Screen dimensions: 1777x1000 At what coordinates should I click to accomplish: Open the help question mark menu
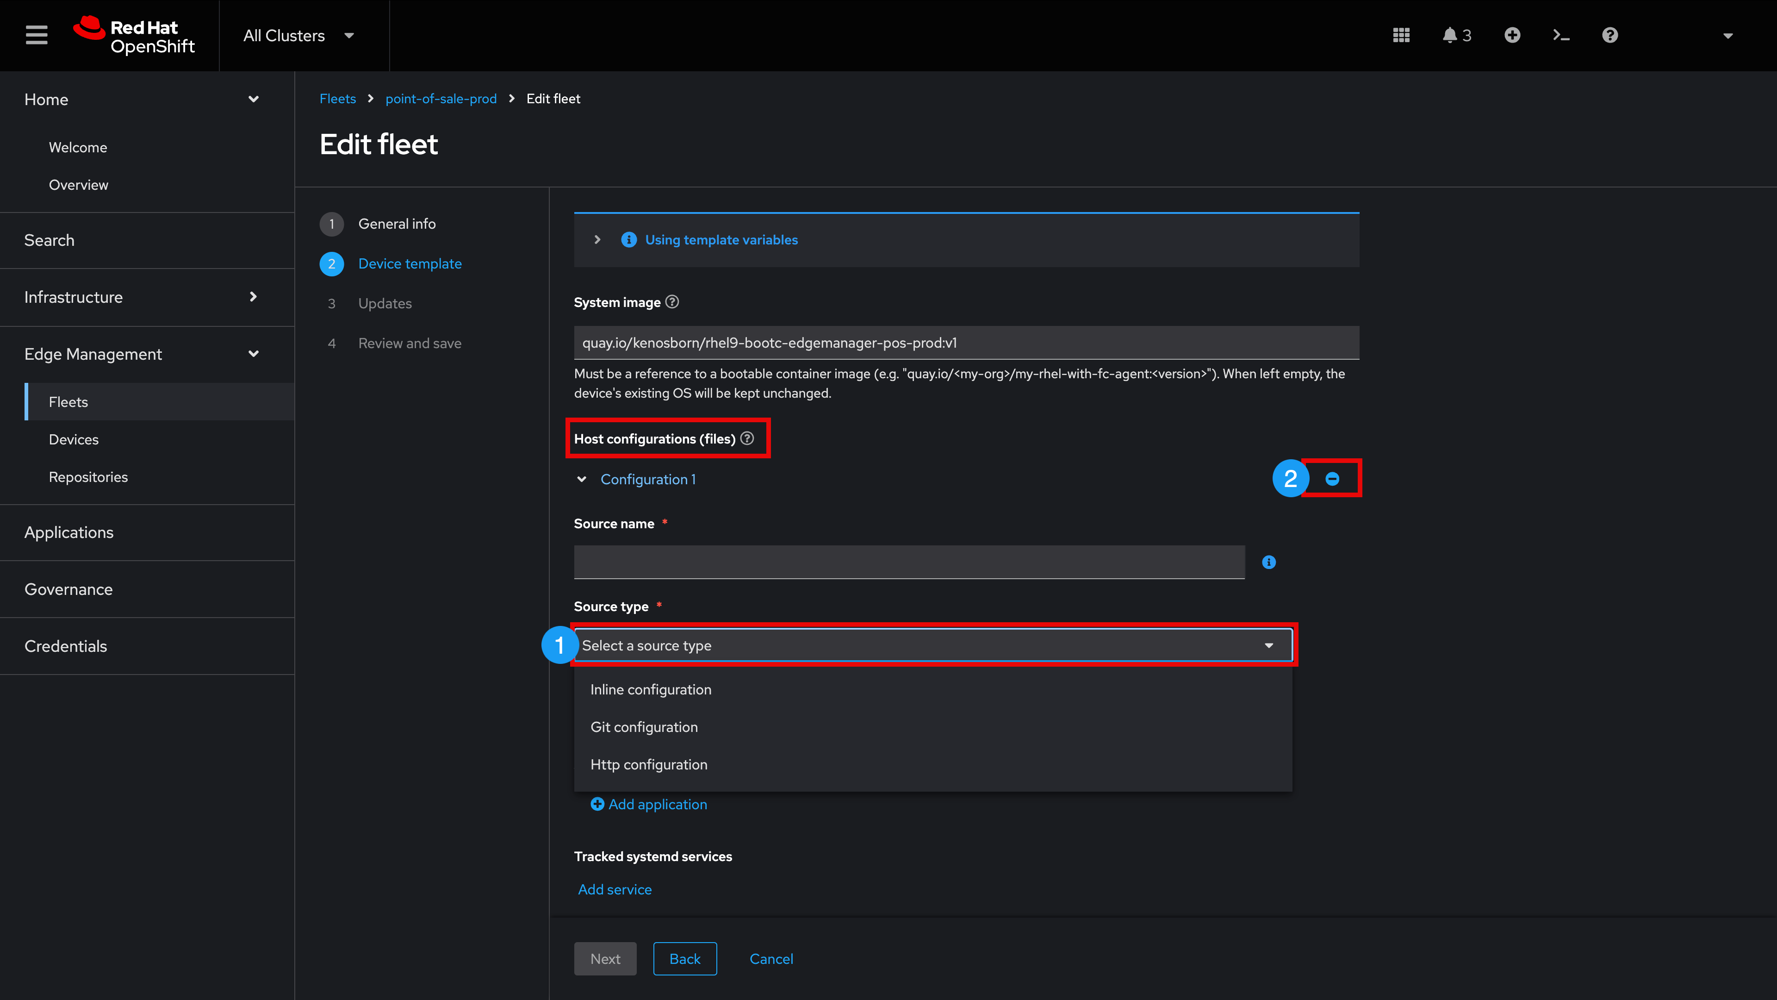click(1610, 35)
